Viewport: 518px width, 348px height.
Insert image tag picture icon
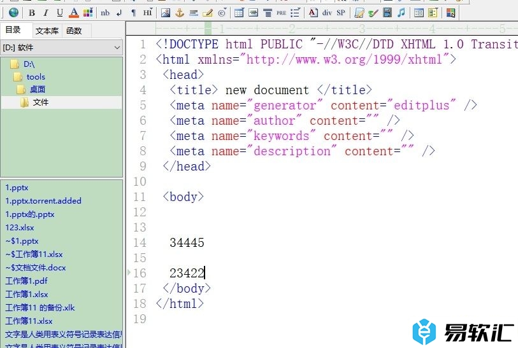[x=166, y=13]
